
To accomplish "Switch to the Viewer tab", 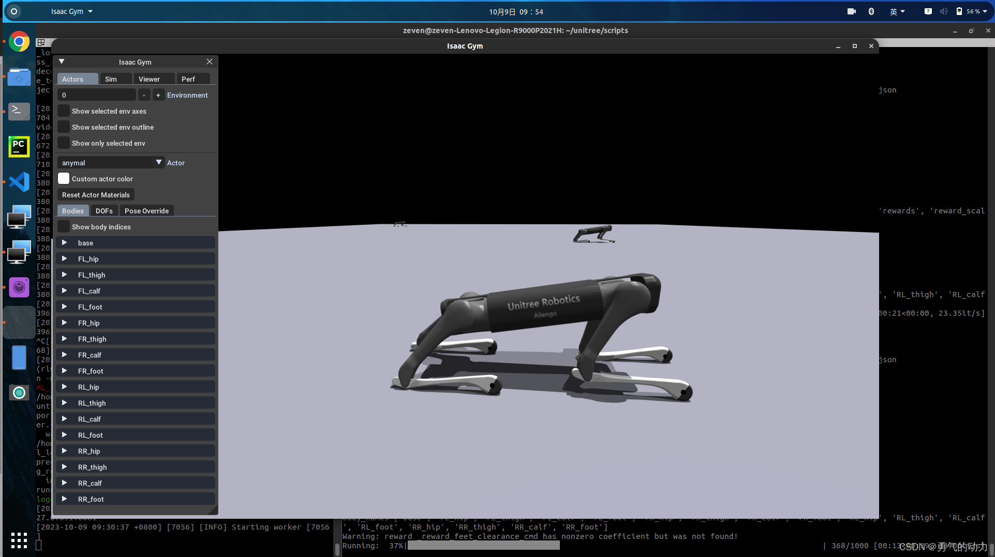I will [154, 79].
